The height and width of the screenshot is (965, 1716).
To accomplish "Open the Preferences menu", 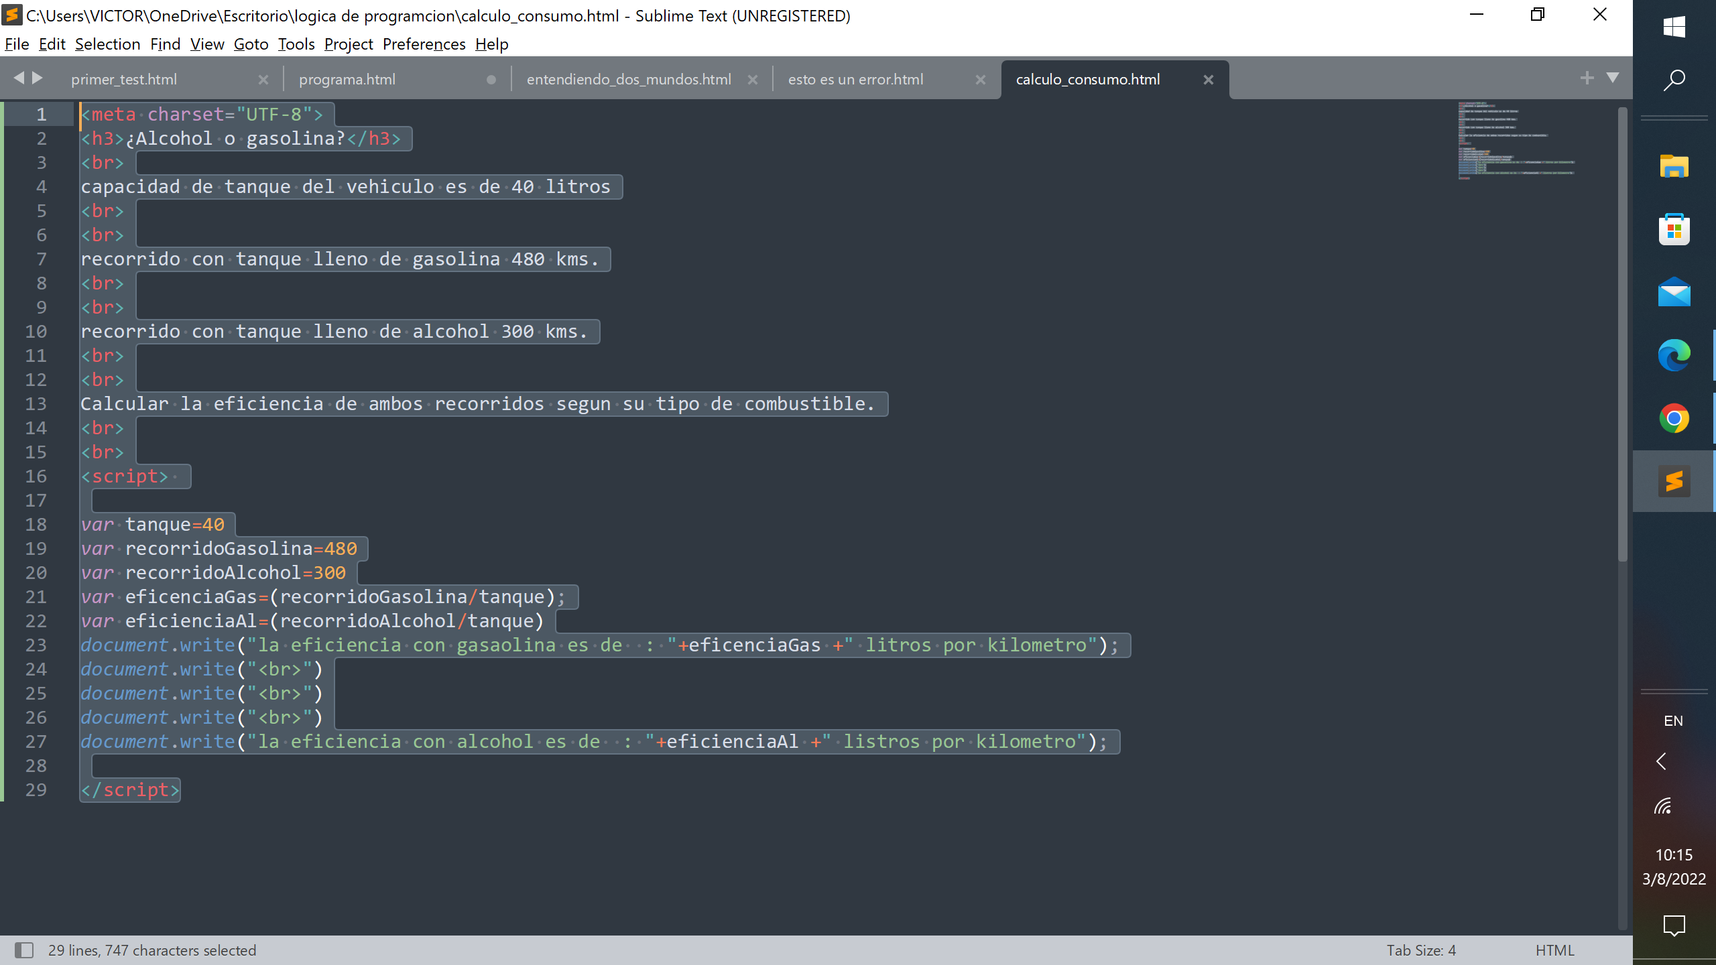I will pyautogui.click(x=424, y=44).
